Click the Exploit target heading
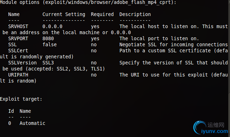The image size is (230, 137). (x=21, y=99)
